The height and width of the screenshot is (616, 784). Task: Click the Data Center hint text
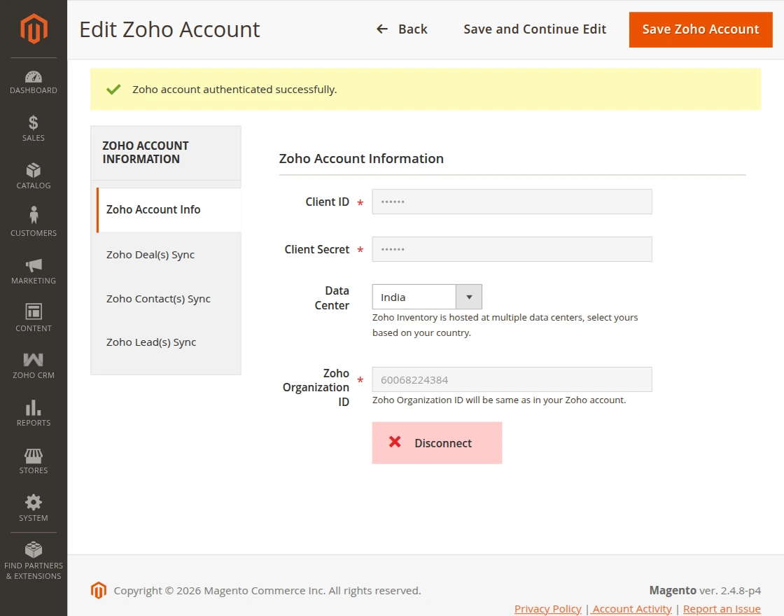coord(505,325)
